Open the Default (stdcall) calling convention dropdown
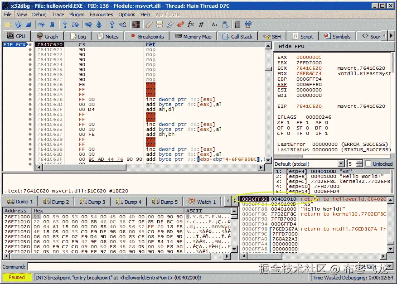Screen dimensions: 397x284 point(341,164)
